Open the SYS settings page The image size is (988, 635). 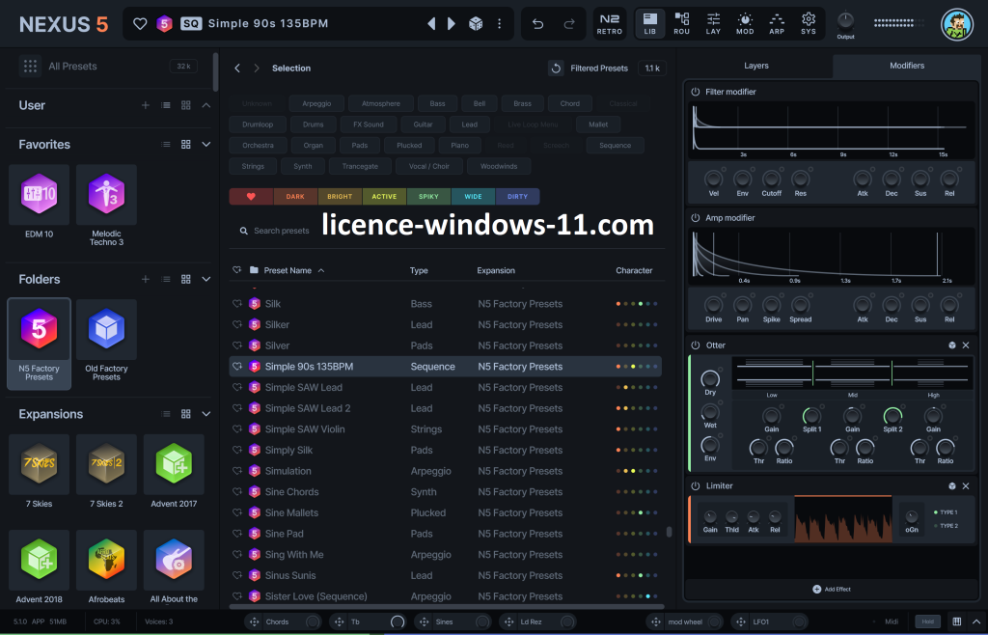(x=809, y=23)
